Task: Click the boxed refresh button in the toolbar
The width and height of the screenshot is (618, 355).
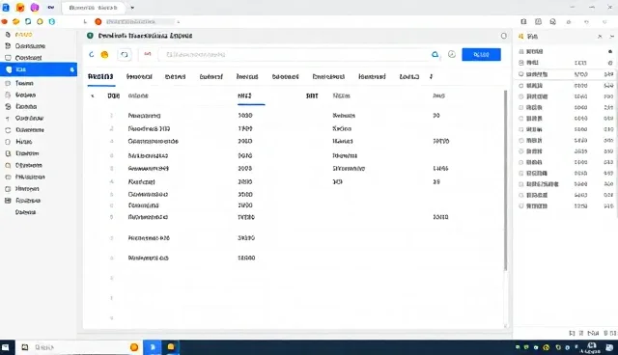Action: click(x=125, y=55)
